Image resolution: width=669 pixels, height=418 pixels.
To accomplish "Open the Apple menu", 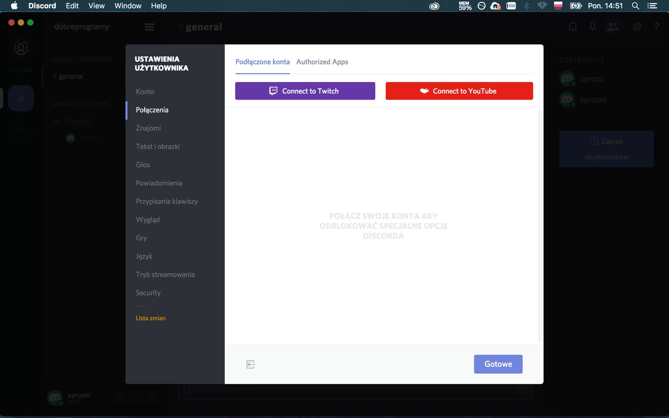I will [x=14, y=6].
